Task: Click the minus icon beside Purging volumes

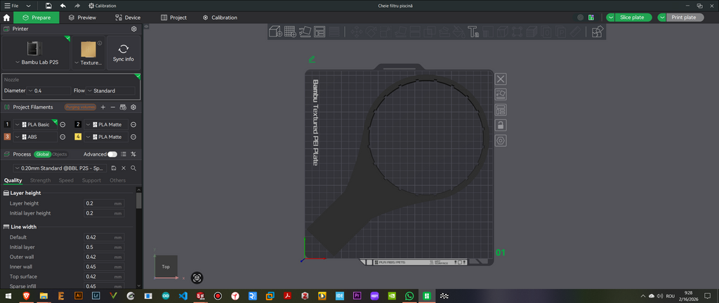Action: pos(113,107)
